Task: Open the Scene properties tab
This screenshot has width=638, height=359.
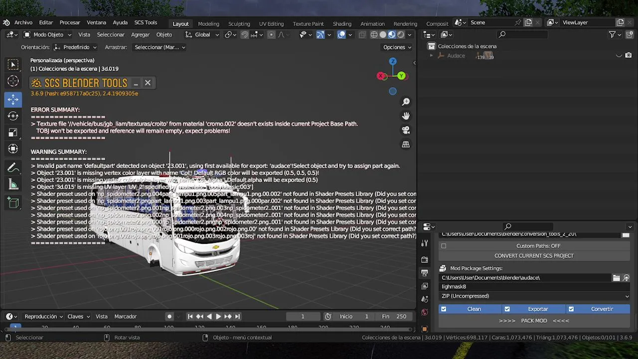Action: tap(425, 299)
